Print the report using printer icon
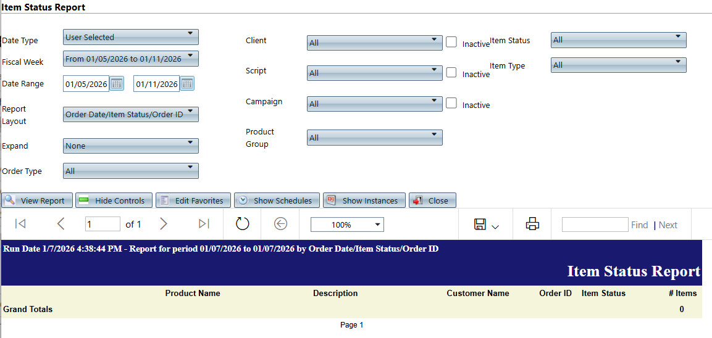712x338 pixels. (x=532, y=225)
